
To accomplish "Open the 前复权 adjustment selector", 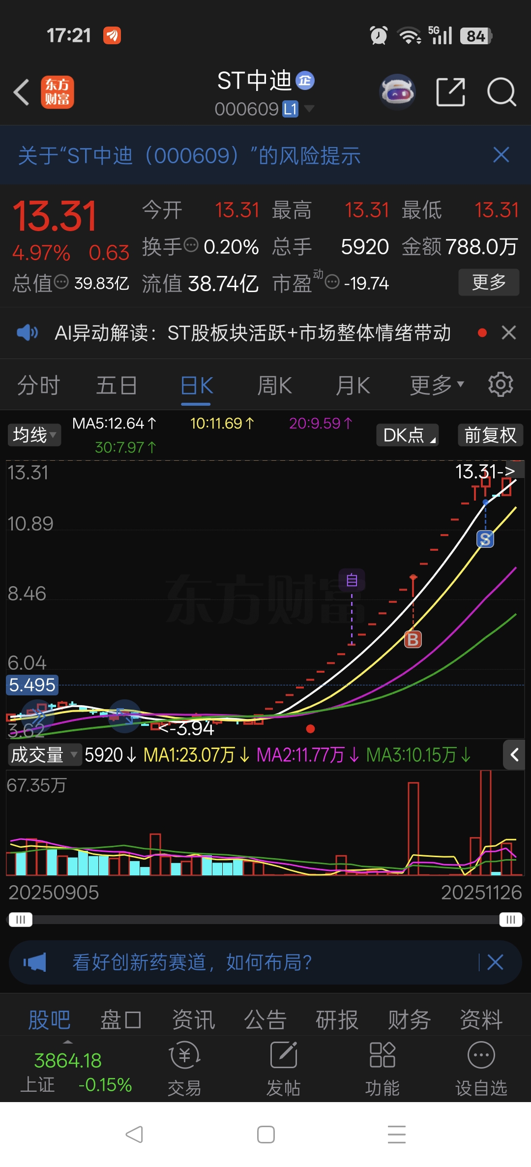I will tap(491, 435).
